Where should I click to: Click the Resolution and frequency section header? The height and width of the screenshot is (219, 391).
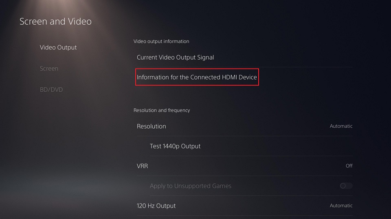point(162,110)
